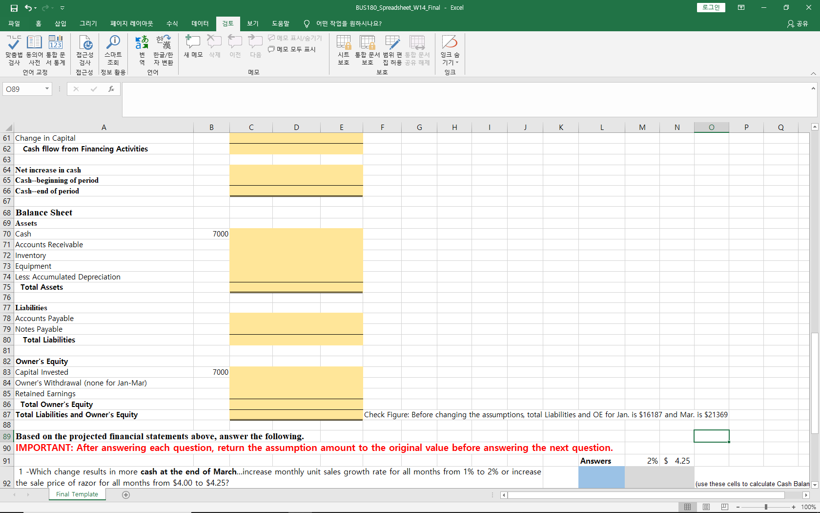This screenshot has width=820, height=513.
Task: Enable 메모 모두 표시 show all comments
Action: point(292,49)
